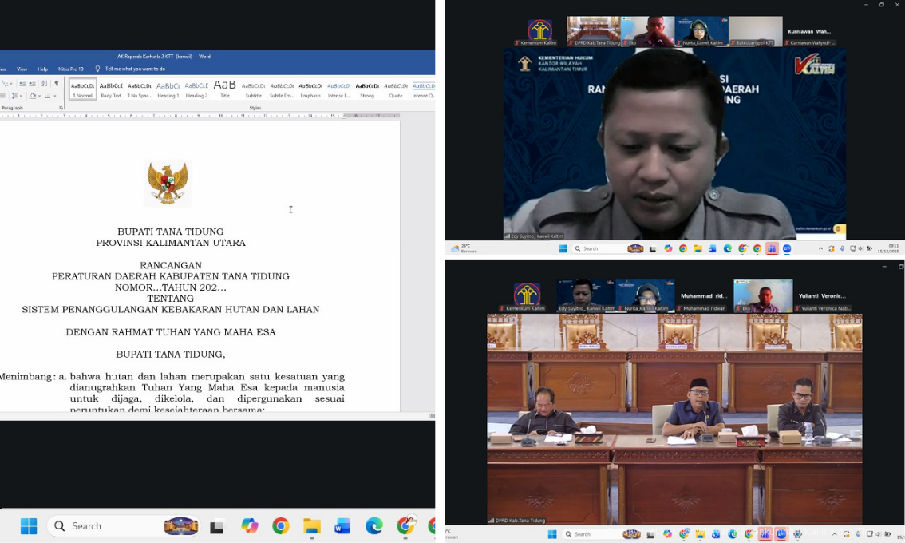Select the Nurita_Kanwil Kaltim video thumbnail in top meeting
Viewport: 905px width, 543px height.
[701, 32]
